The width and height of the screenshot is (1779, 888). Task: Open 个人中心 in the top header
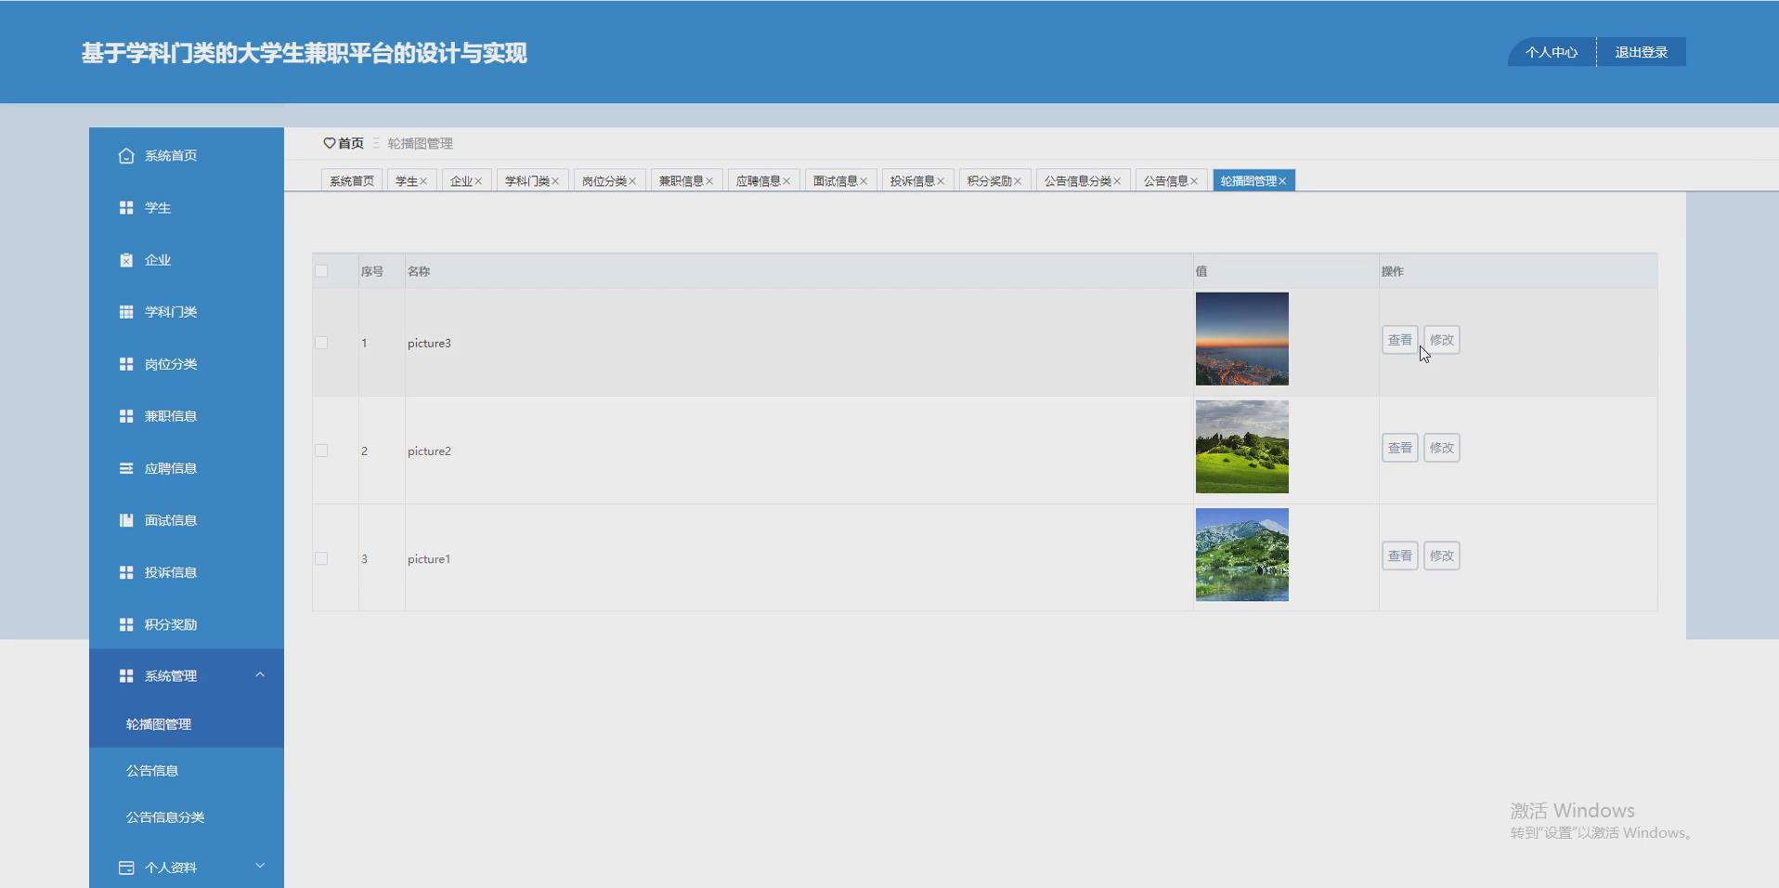(x=1551, y=52)
